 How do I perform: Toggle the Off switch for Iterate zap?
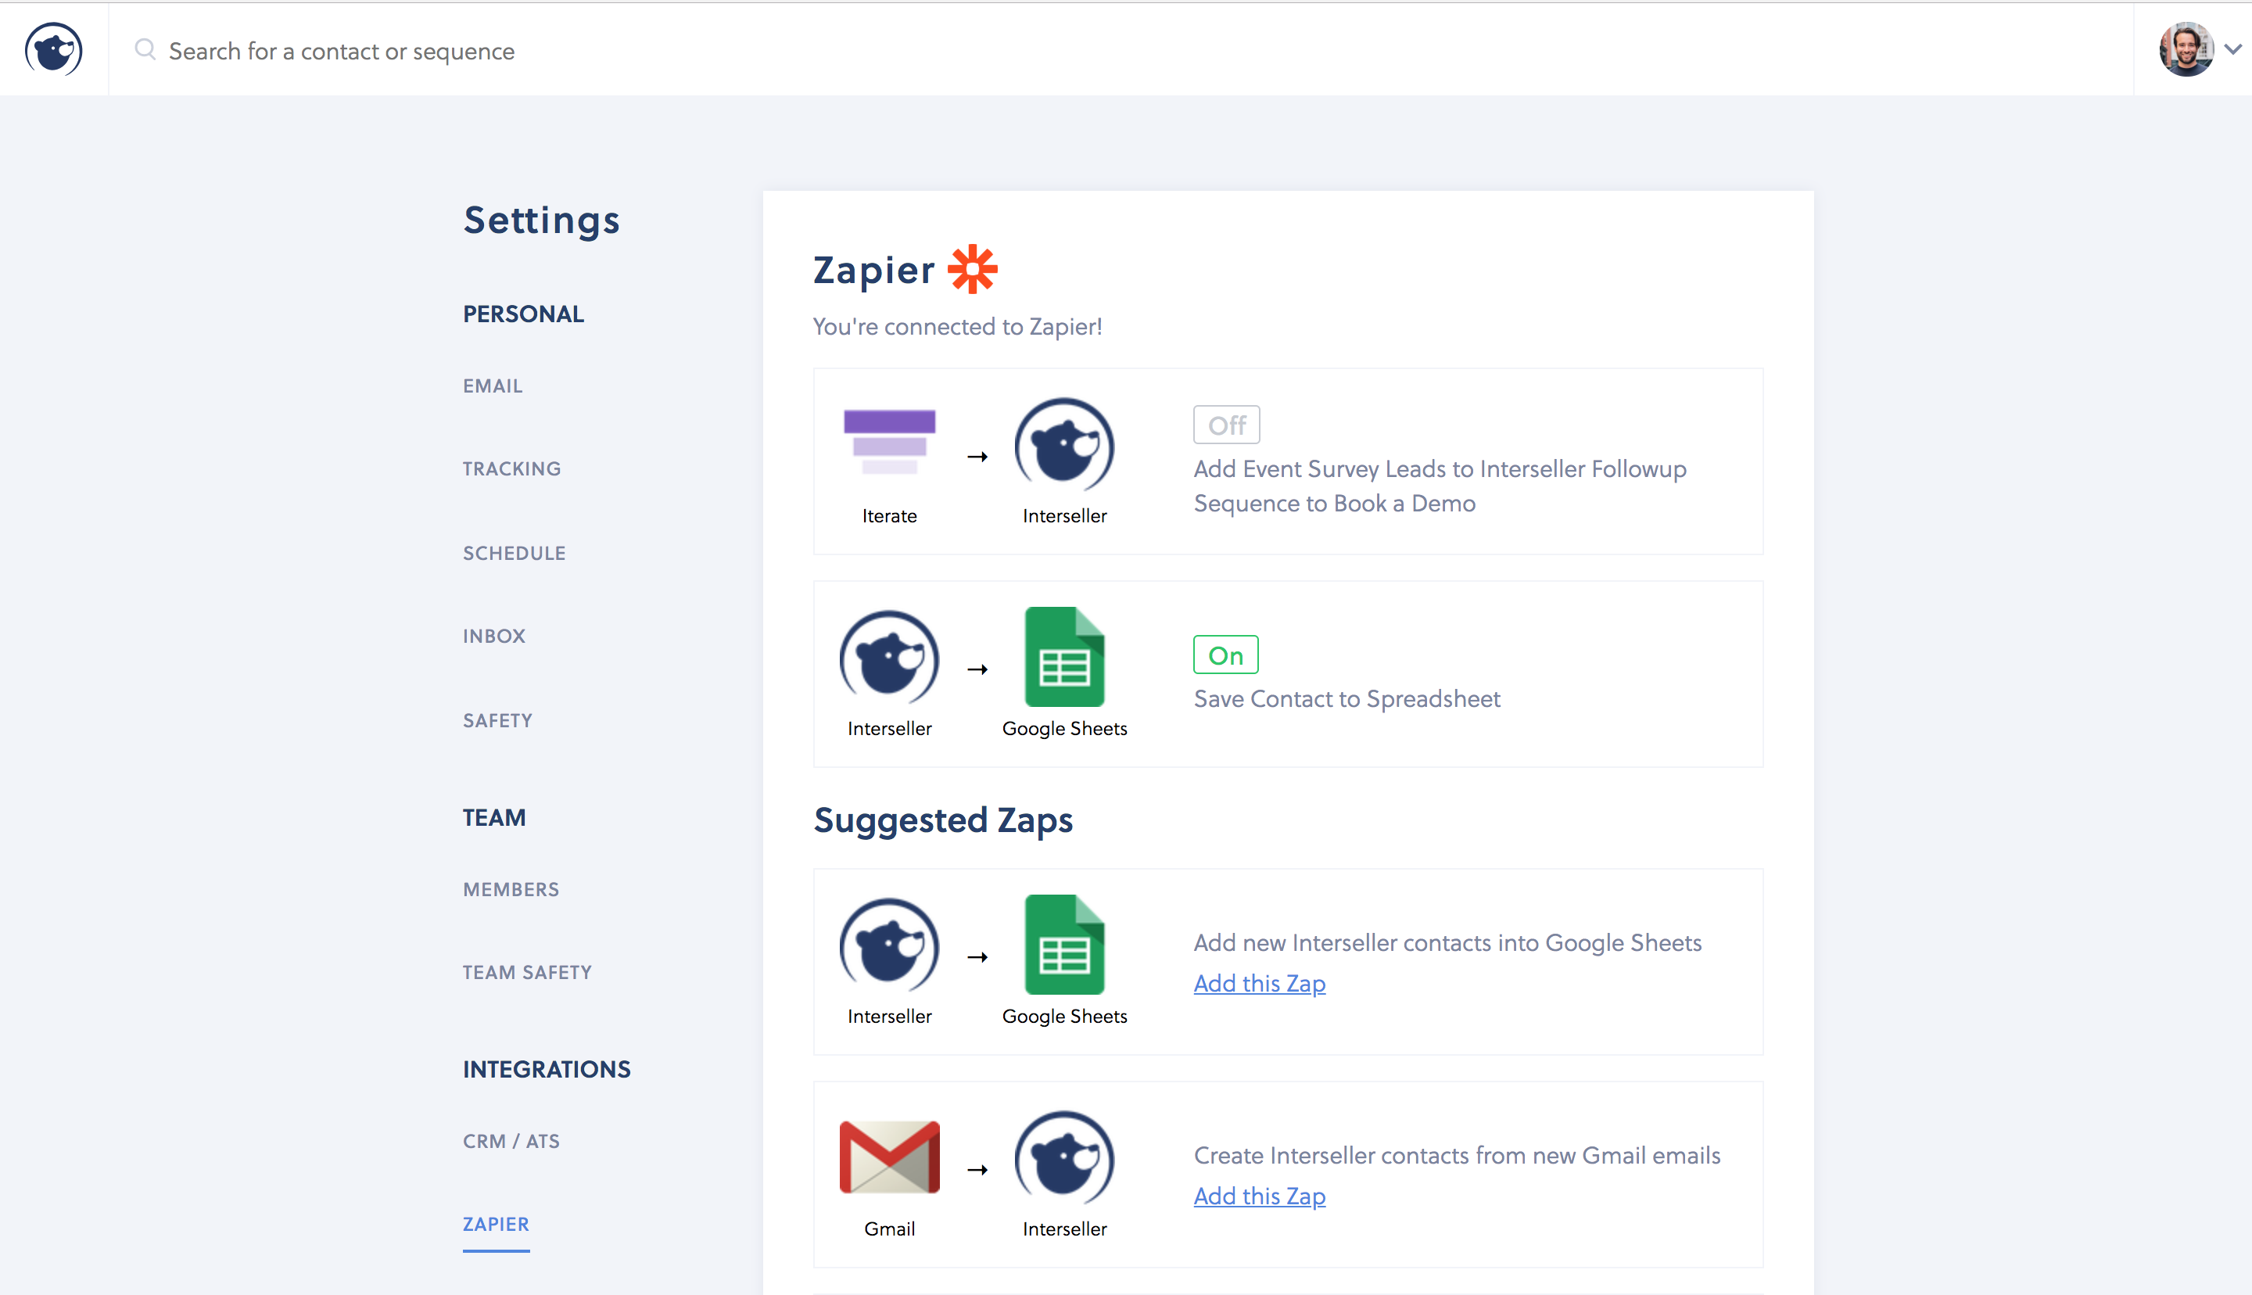1226,425
